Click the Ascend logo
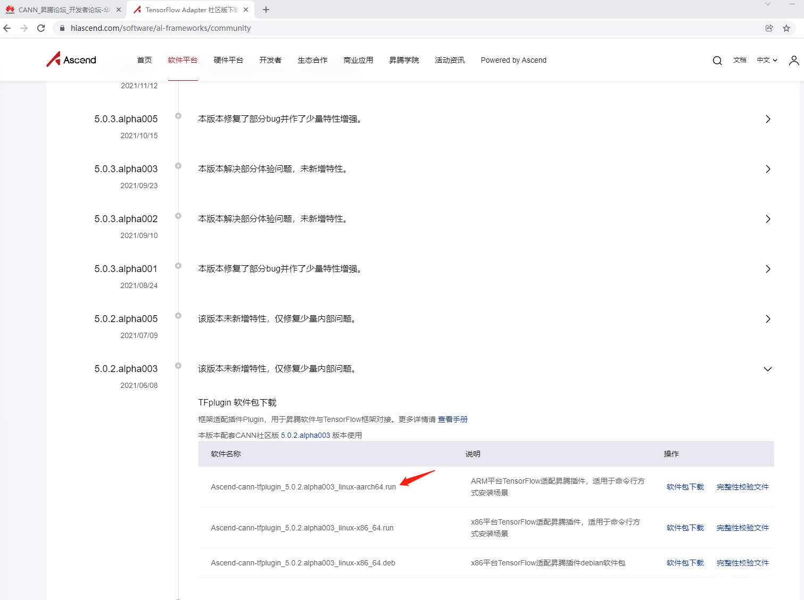The image size is (804, 600). 71,60
